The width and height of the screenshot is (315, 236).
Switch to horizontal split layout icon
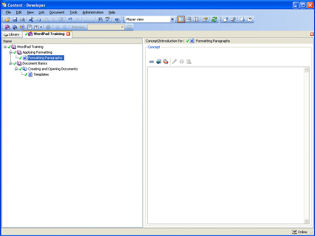point(189,20)
